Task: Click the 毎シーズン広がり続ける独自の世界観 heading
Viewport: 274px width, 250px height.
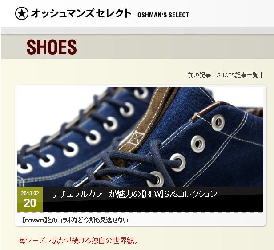Action: point(78,241)
